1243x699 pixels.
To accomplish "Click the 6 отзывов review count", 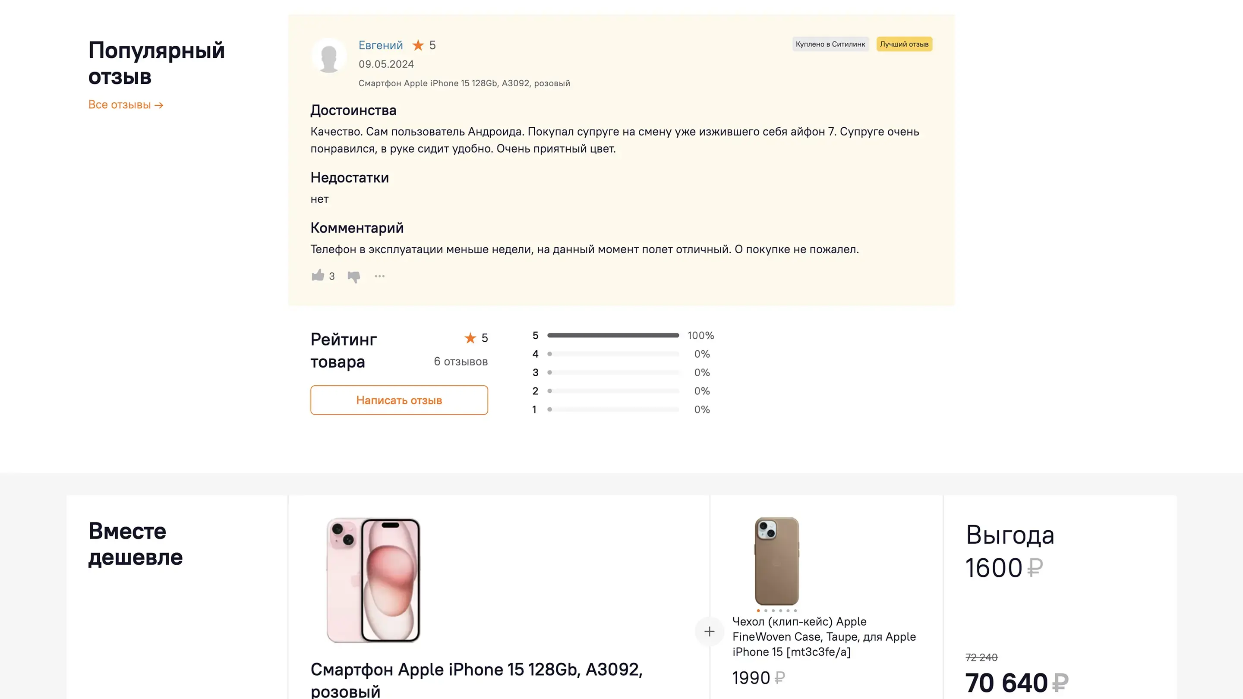I will coord(461,361).
